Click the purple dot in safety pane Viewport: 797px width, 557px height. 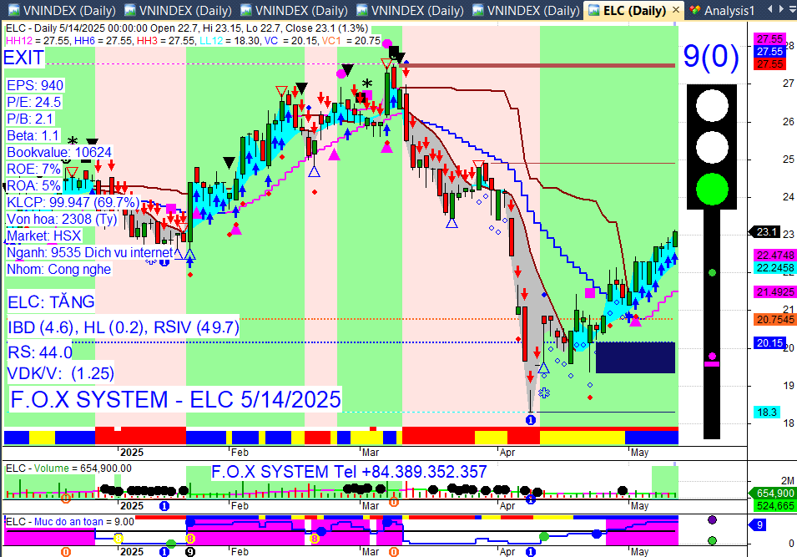click(x=712, y=520)
